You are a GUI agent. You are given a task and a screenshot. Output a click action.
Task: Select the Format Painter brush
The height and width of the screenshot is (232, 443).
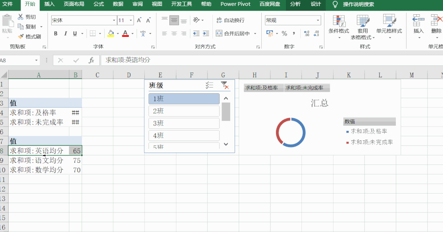click(x=21, y=36)
